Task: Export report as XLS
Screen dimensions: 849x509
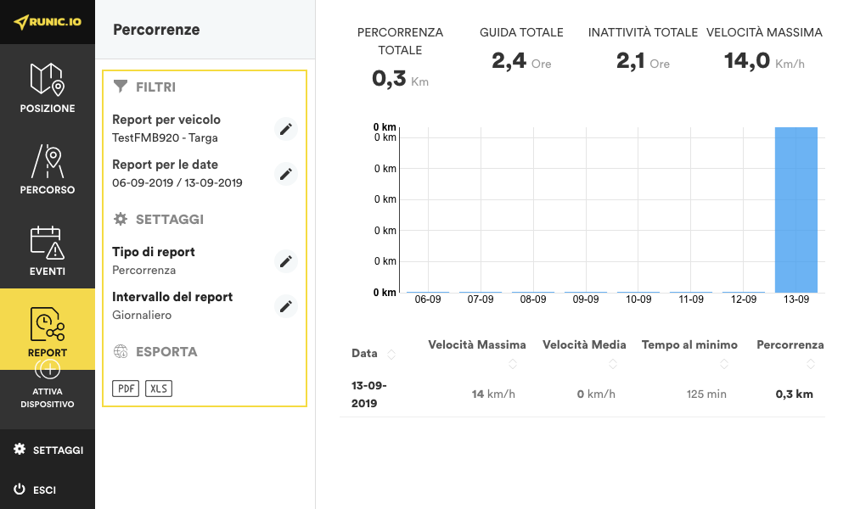Action: point(158,389)
